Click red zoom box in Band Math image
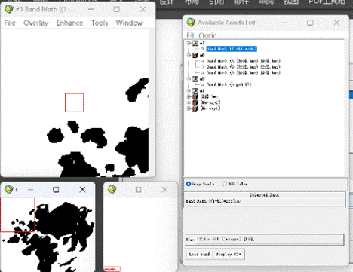Image resolution: width=353 pixels, height=272 pixels. click(75, 102)
